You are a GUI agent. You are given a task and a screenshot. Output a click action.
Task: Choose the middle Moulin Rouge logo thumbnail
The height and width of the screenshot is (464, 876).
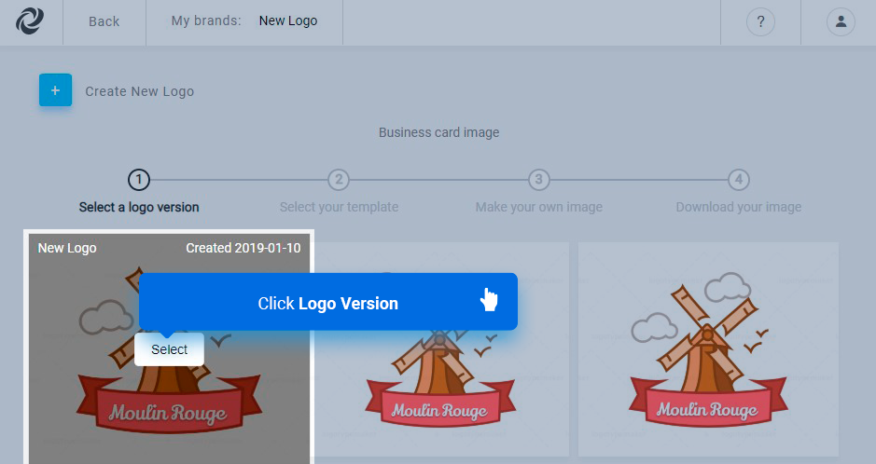pyautogui.click(x=440, y=349)
